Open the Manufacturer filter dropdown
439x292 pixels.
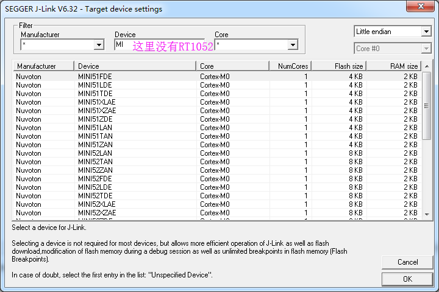(x=99, y=44)
